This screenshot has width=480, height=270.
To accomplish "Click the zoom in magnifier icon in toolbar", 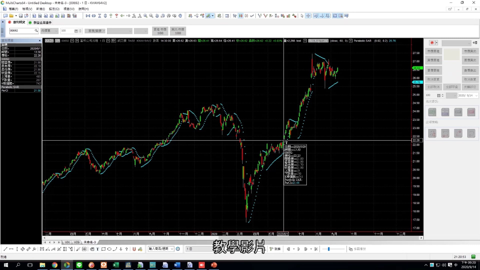I will [x=145, y=16].
